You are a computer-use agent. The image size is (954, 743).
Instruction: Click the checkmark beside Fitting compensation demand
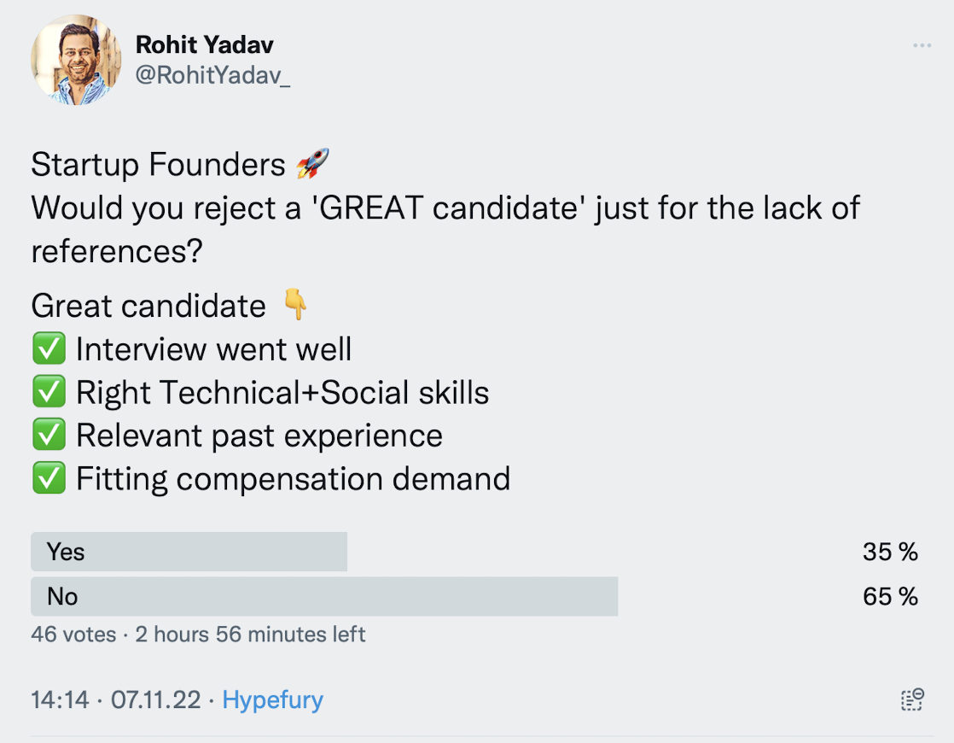[x=49, y=479]
